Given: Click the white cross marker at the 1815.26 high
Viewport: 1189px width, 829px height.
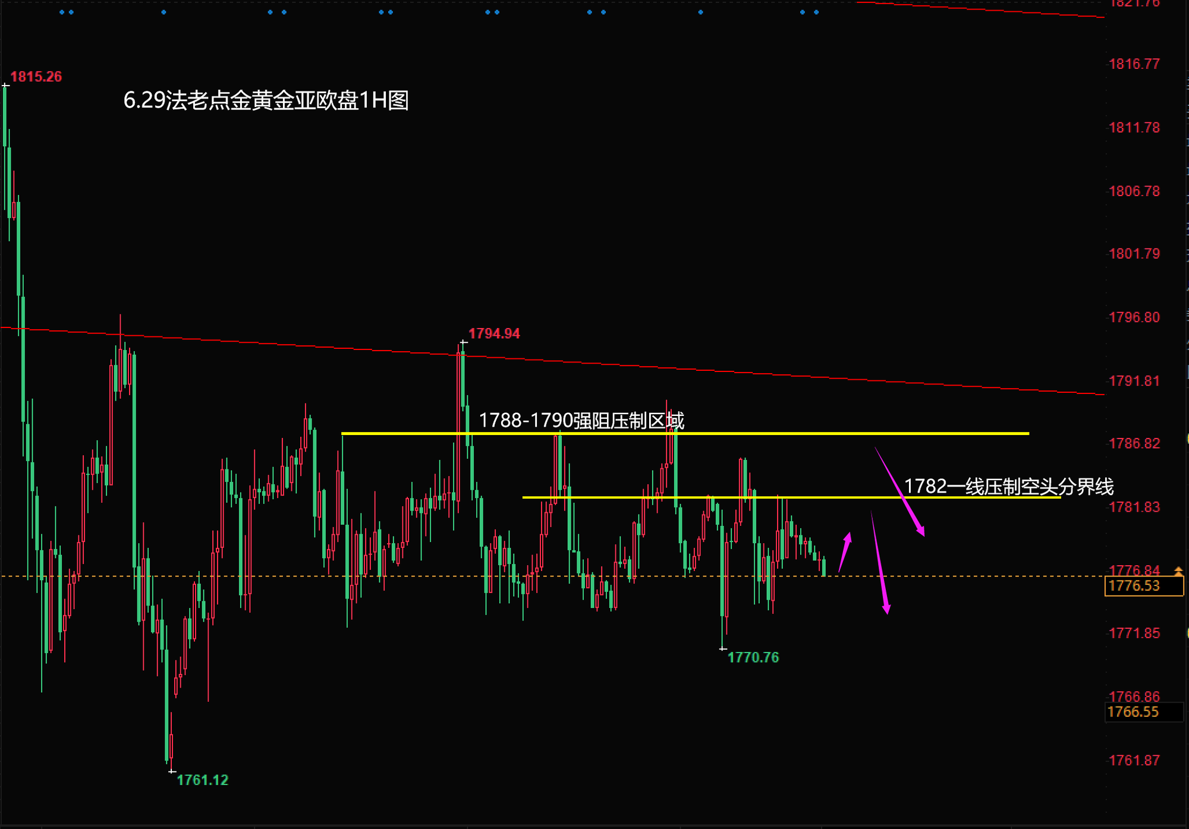Looking at the screenshot, I should click(5, 86).
